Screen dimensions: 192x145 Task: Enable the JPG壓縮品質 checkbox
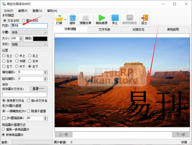coord(4,118)
